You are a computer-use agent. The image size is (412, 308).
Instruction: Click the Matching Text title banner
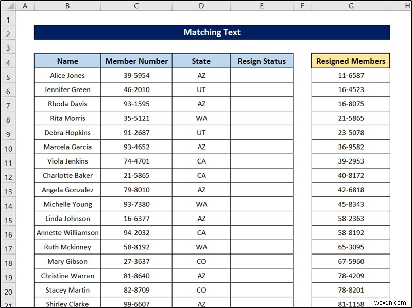tap(212, 32)
